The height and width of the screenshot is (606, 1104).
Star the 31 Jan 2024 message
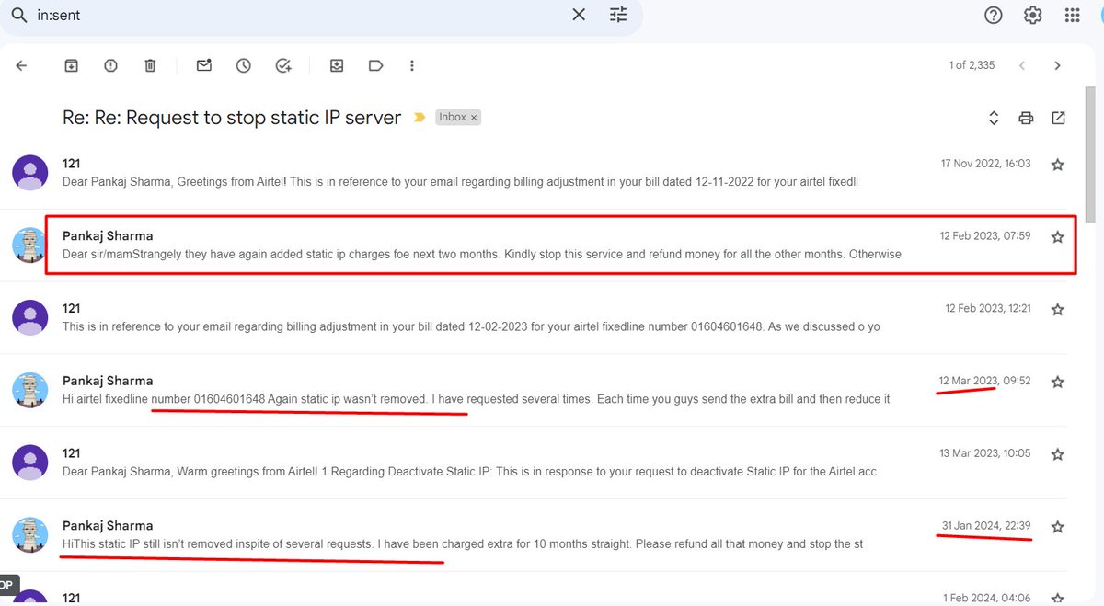click(1058, 527)
